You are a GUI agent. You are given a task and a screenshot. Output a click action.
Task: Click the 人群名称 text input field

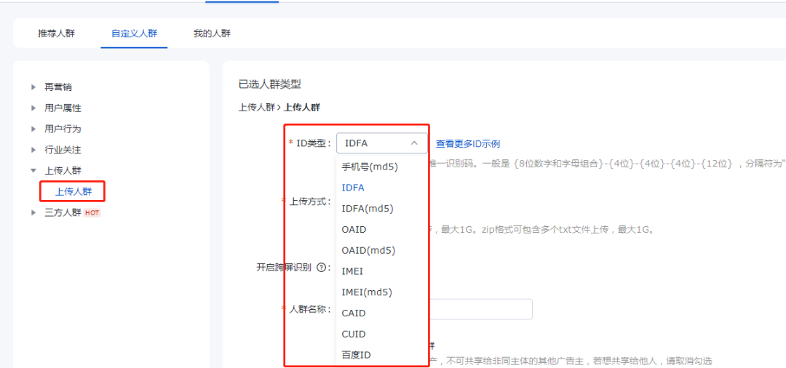(480, 309)
